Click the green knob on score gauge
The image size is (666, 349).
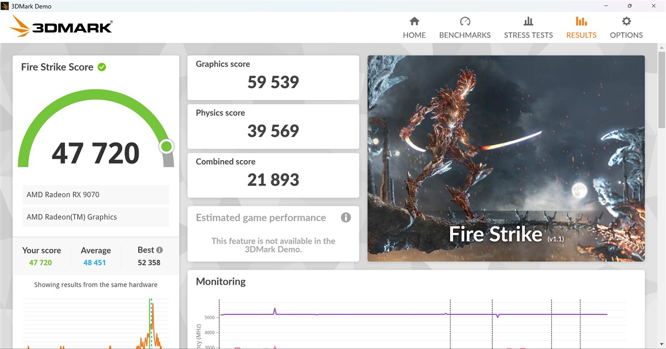click(167, 147)
